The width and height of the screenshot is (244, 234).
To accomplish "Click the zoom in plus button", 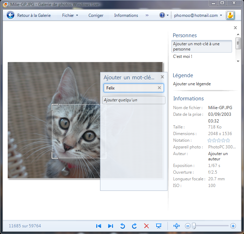I will tap(233, 226).
